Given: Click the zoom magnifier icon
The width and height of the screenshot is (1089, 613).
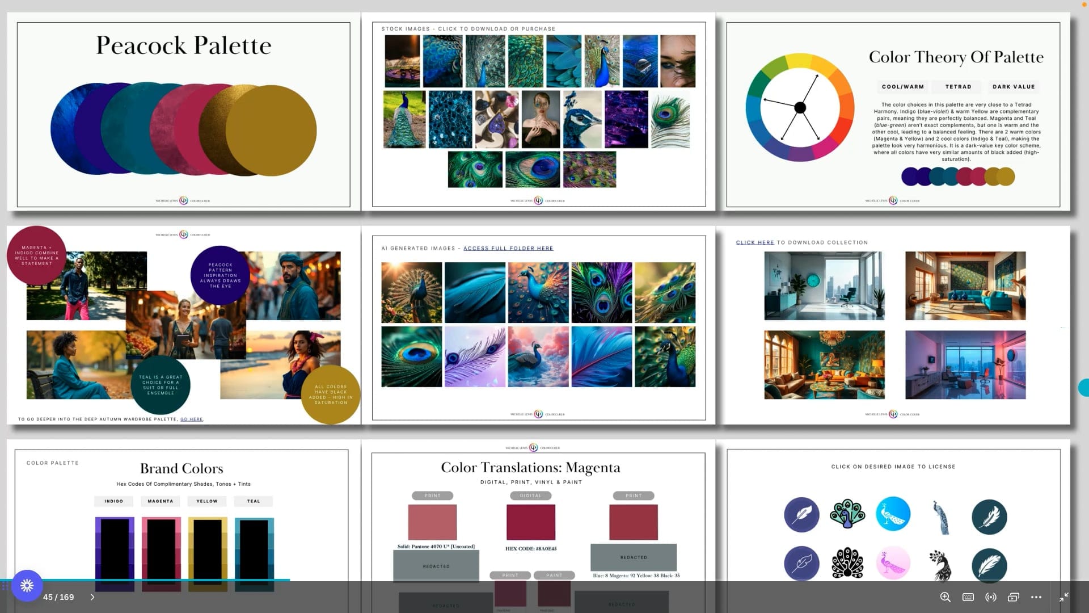Looking at the screenshot, I should 945,597.
